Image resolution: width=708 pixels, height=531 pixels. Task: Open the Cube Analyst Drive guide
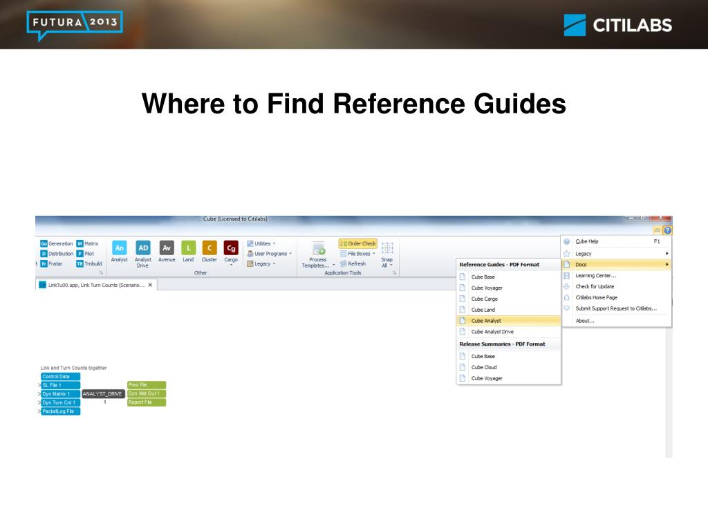508,331
